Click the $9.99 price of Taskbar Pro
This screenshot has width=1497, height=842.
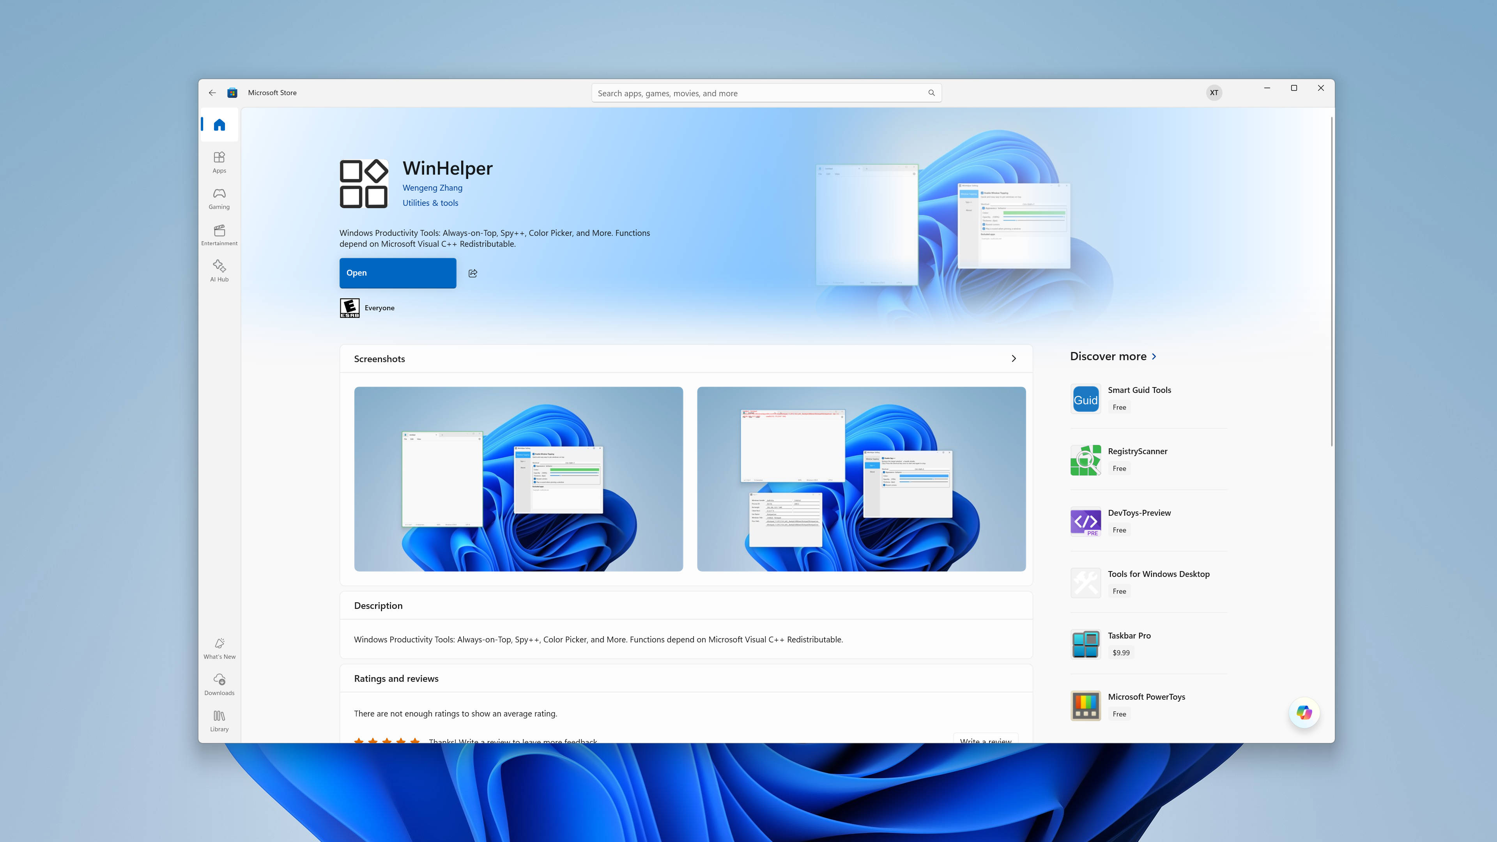(x=1121, y=653)
